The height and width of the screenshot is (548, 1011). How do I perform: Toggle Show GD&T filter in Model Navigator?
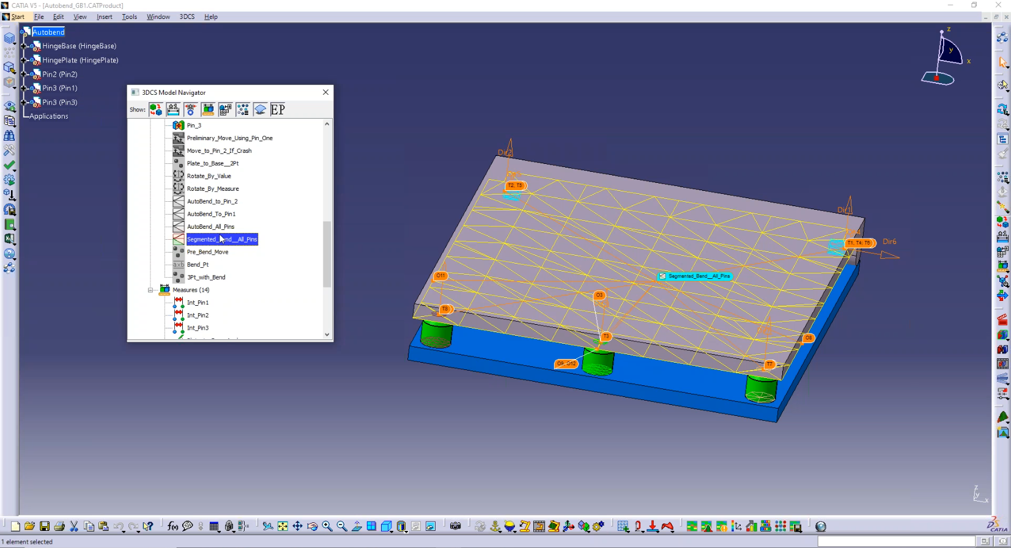(191, 109)
